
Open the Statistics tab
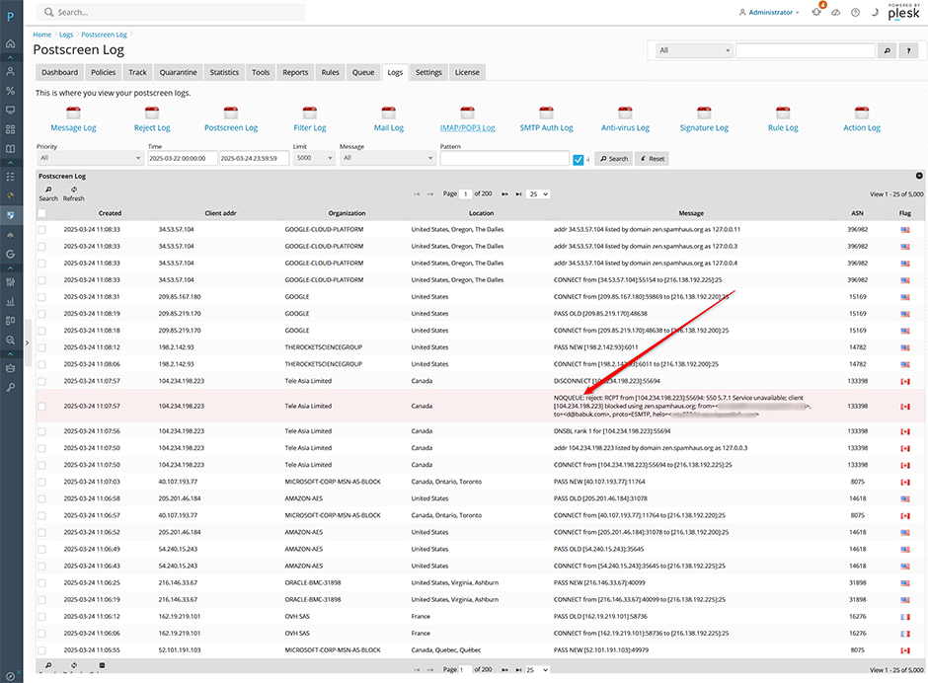click(x=224, y=72)
